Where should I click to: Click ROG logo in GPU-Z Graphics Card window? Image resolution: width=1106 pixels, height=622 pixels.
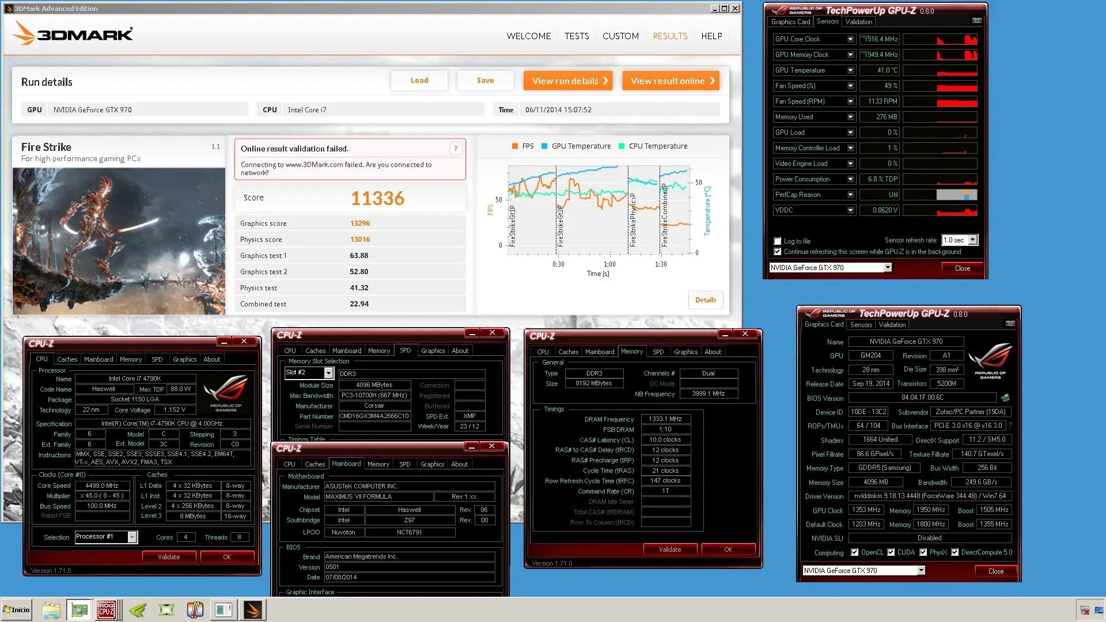point(990,361)
